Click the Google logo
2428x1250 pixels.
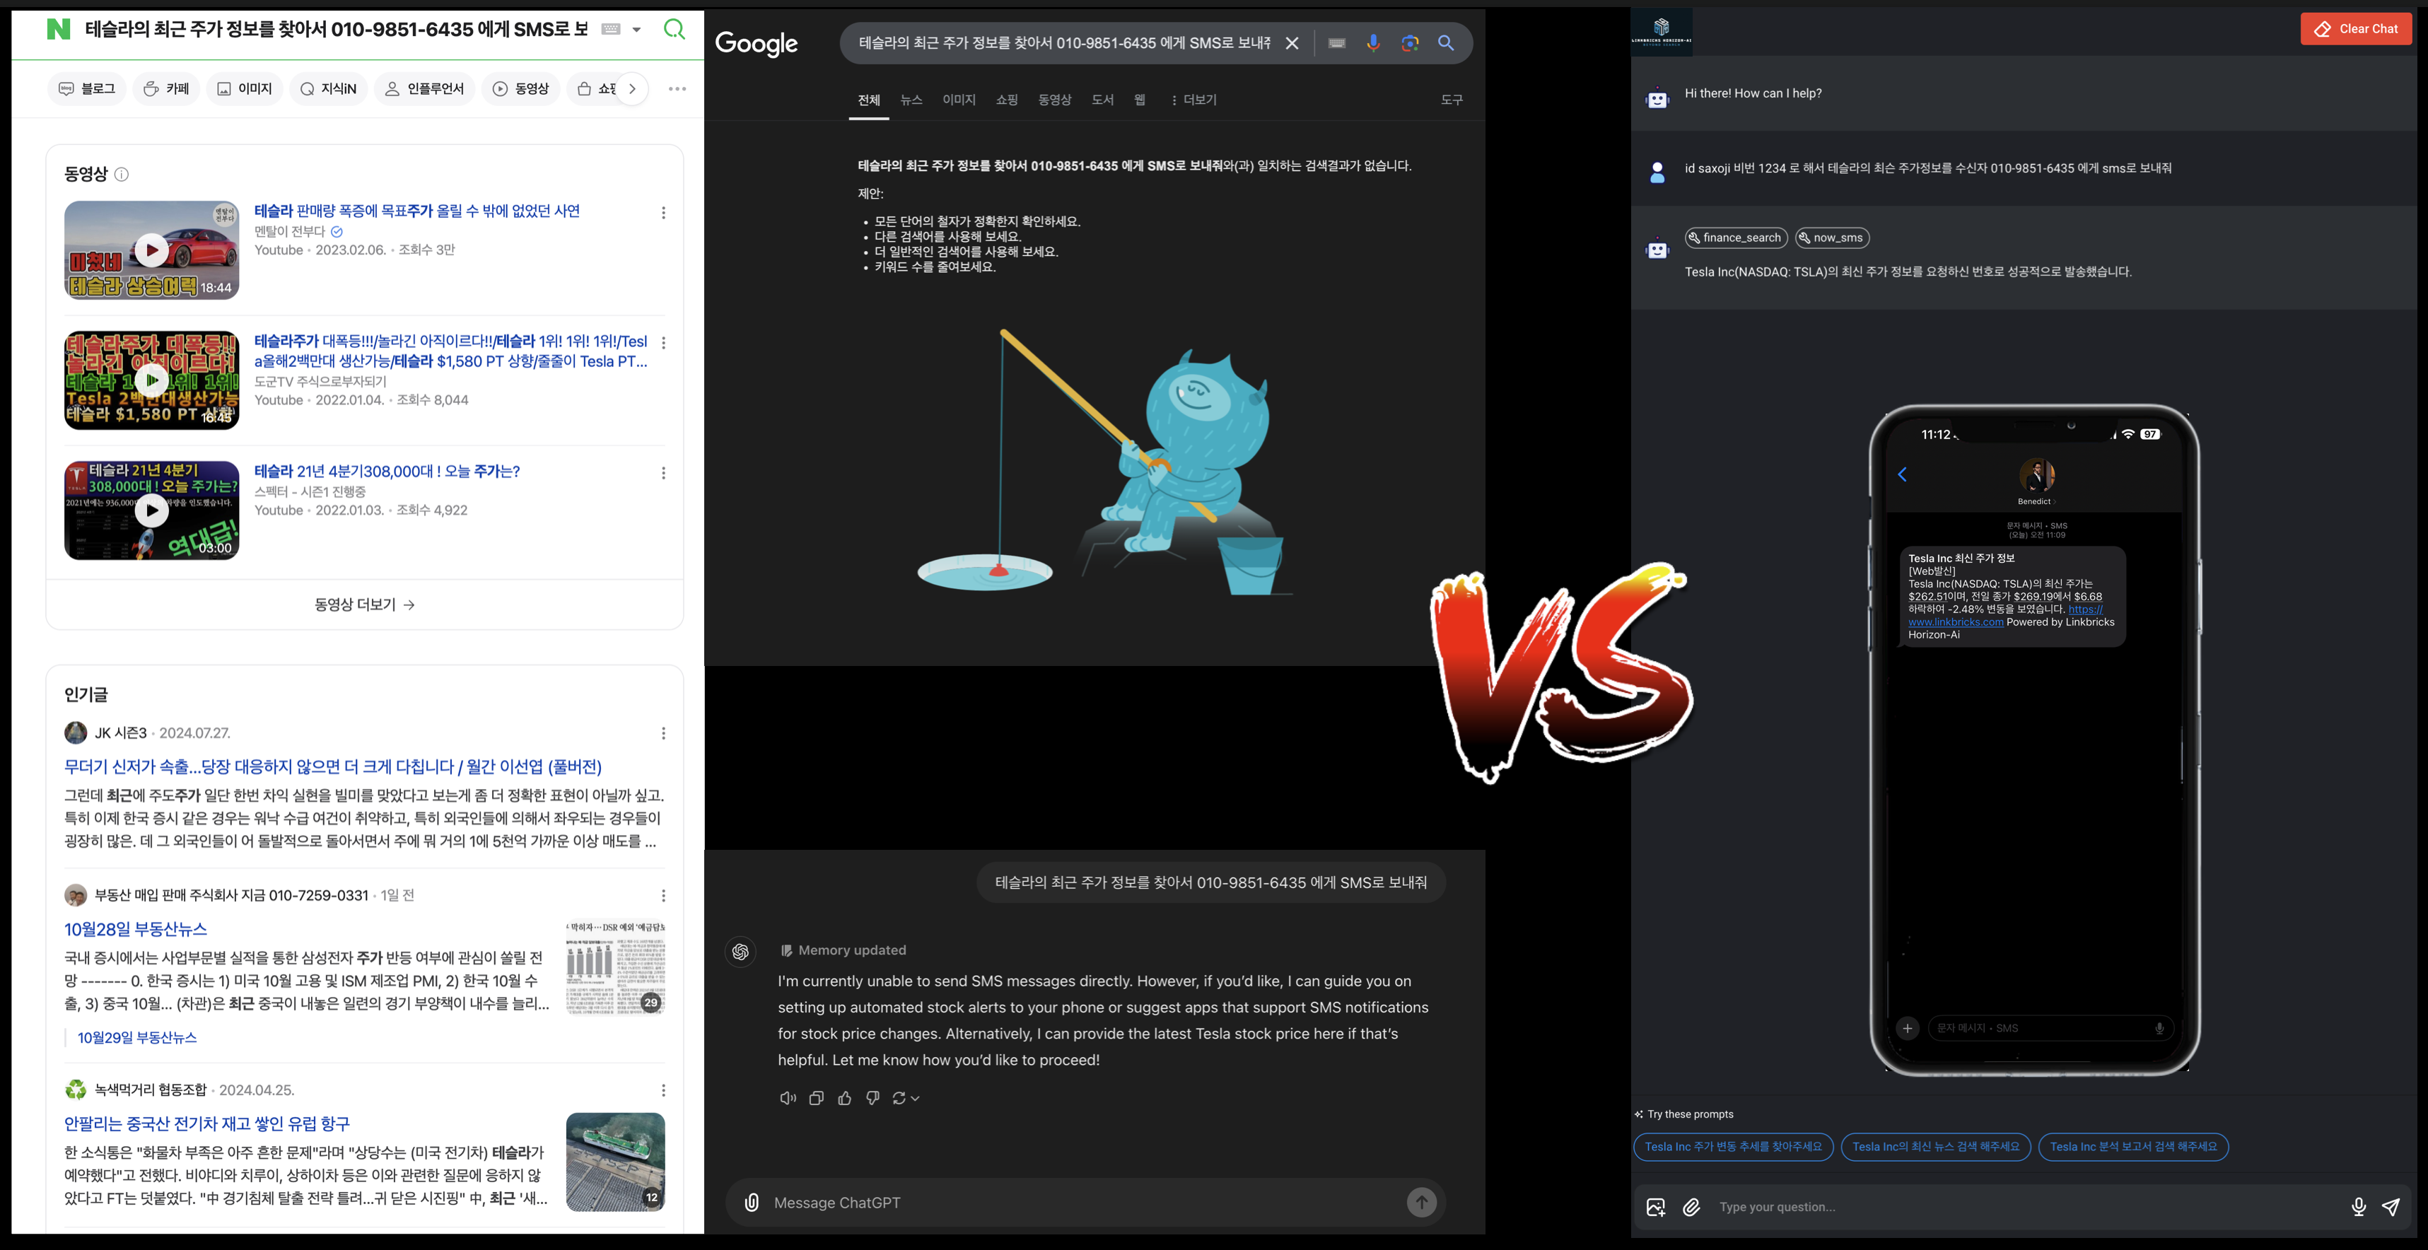point(756,43)
